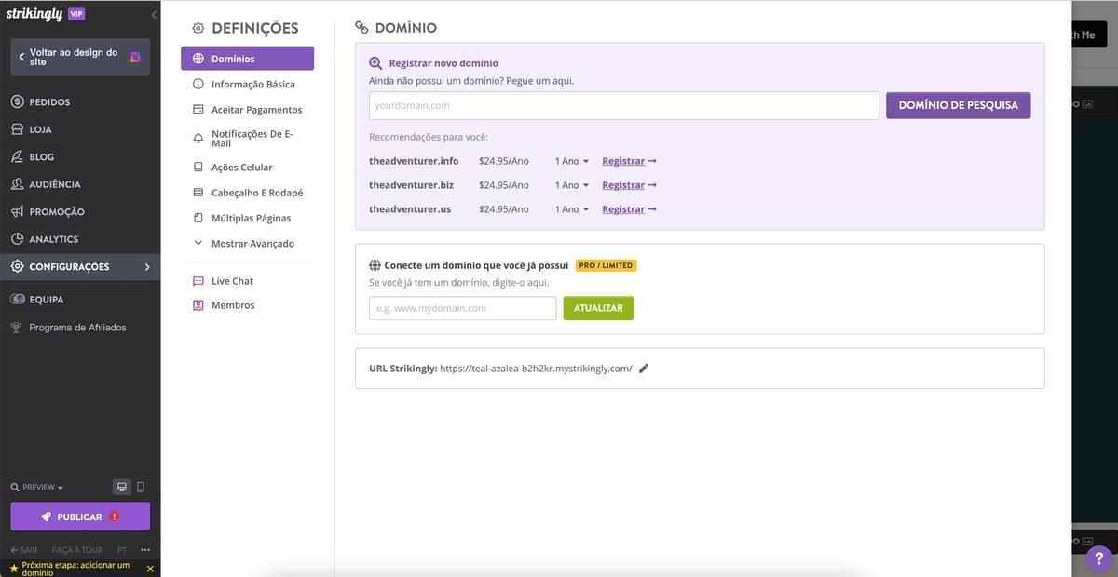Select the Domínios settings tab
The width and height of the screenshot is (1118, 577).
click(x=247, y=59)
